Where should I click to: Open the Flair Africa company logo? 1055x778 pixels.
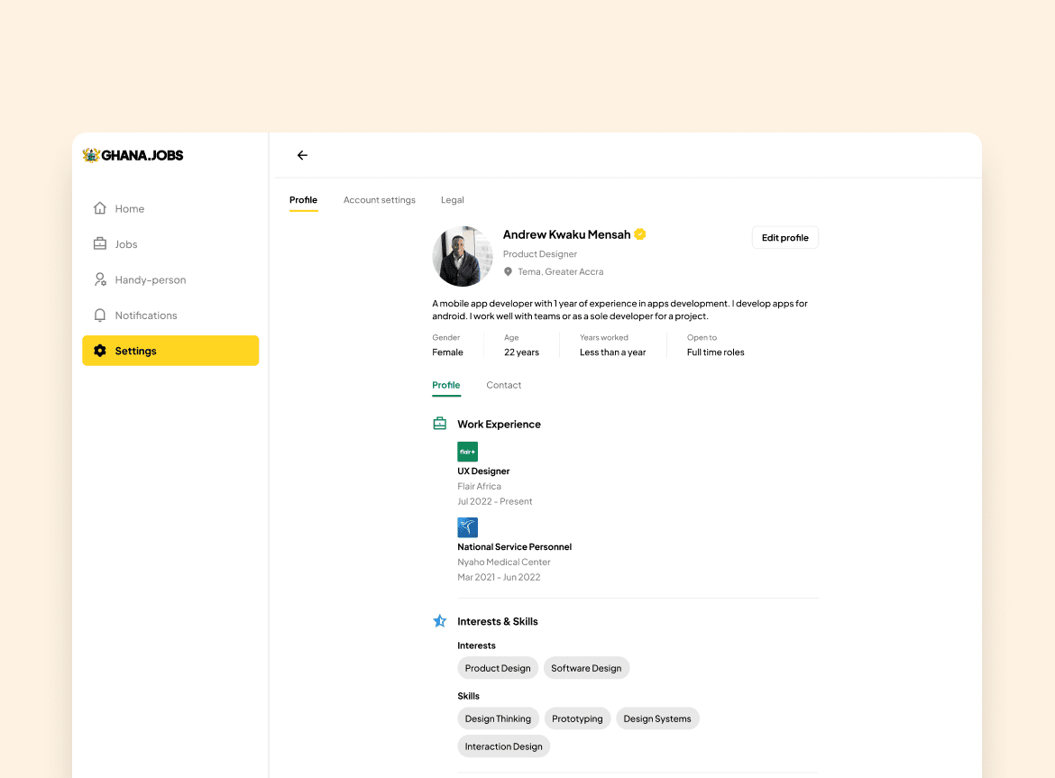[467, 451]
